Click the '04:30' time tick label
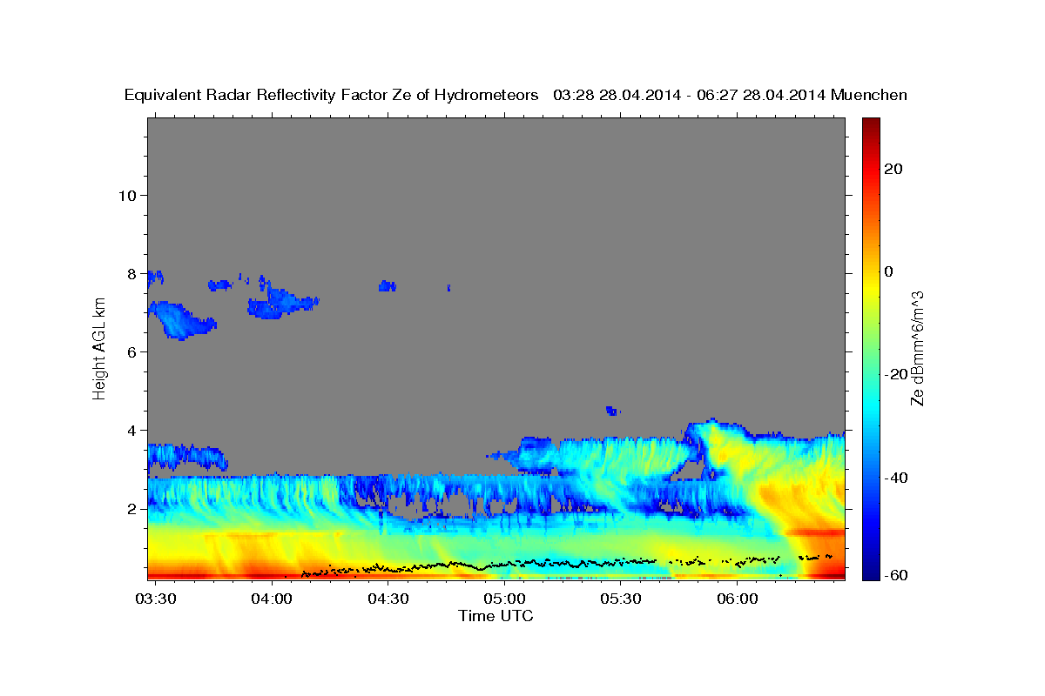 coord(388,599)
